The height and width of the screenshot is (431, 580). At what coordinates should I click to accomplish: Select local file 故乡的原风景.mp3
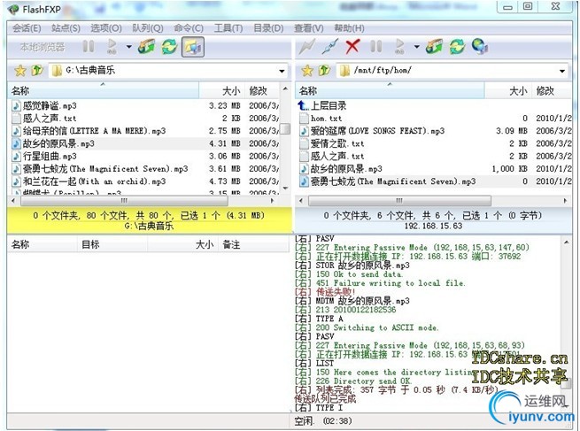click(144, 143)
